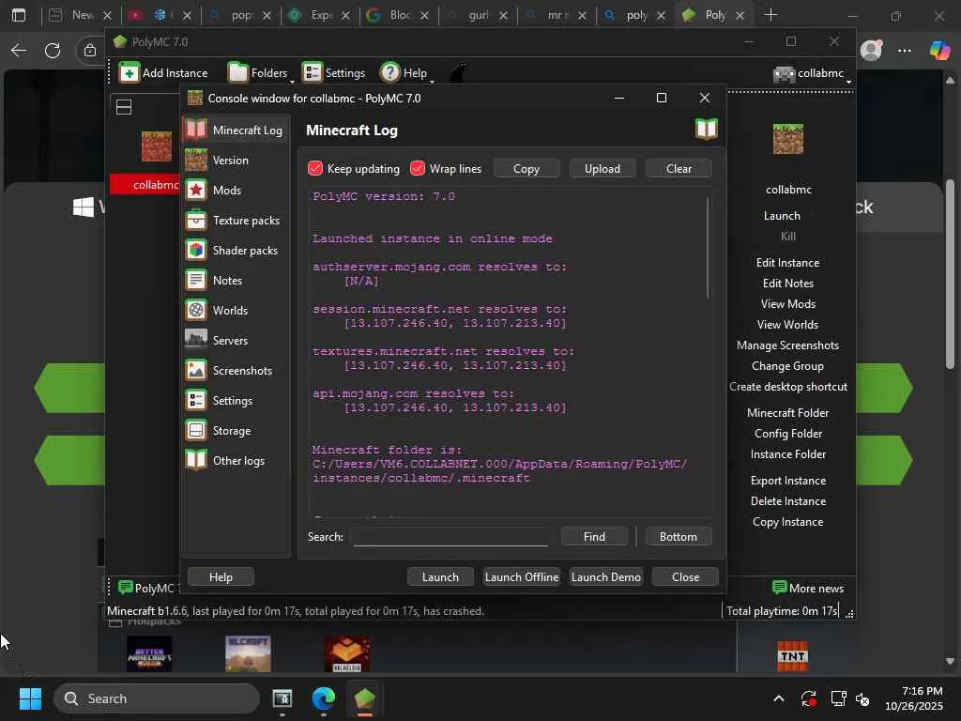The width and height of the screenshot is (961, 721).
Task: Open Minecraft Folder from side panel
Action: click(787, 413)
